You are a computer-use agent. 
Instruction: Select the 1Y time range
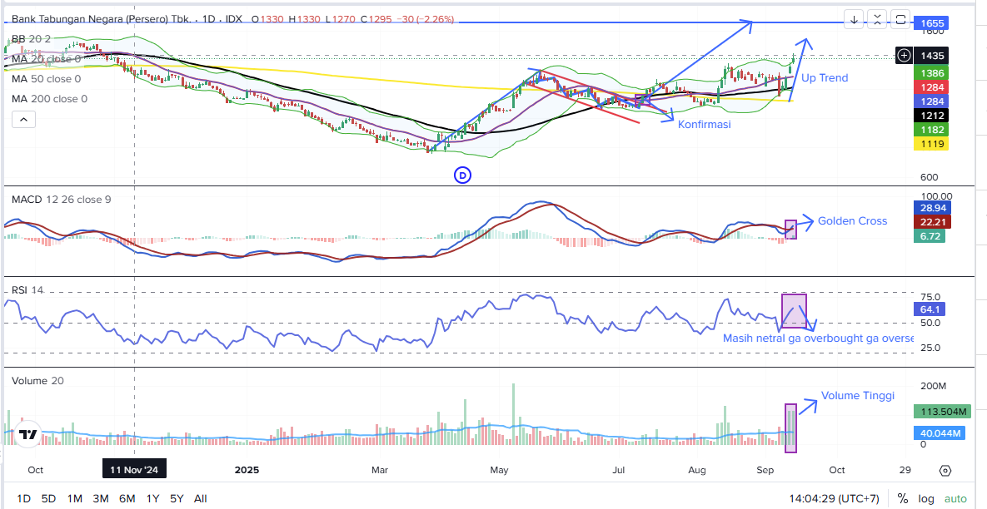click(152, 499)
